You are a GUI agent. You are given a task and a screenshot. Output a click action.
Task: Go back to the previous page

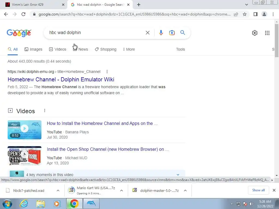coord(6,14)
